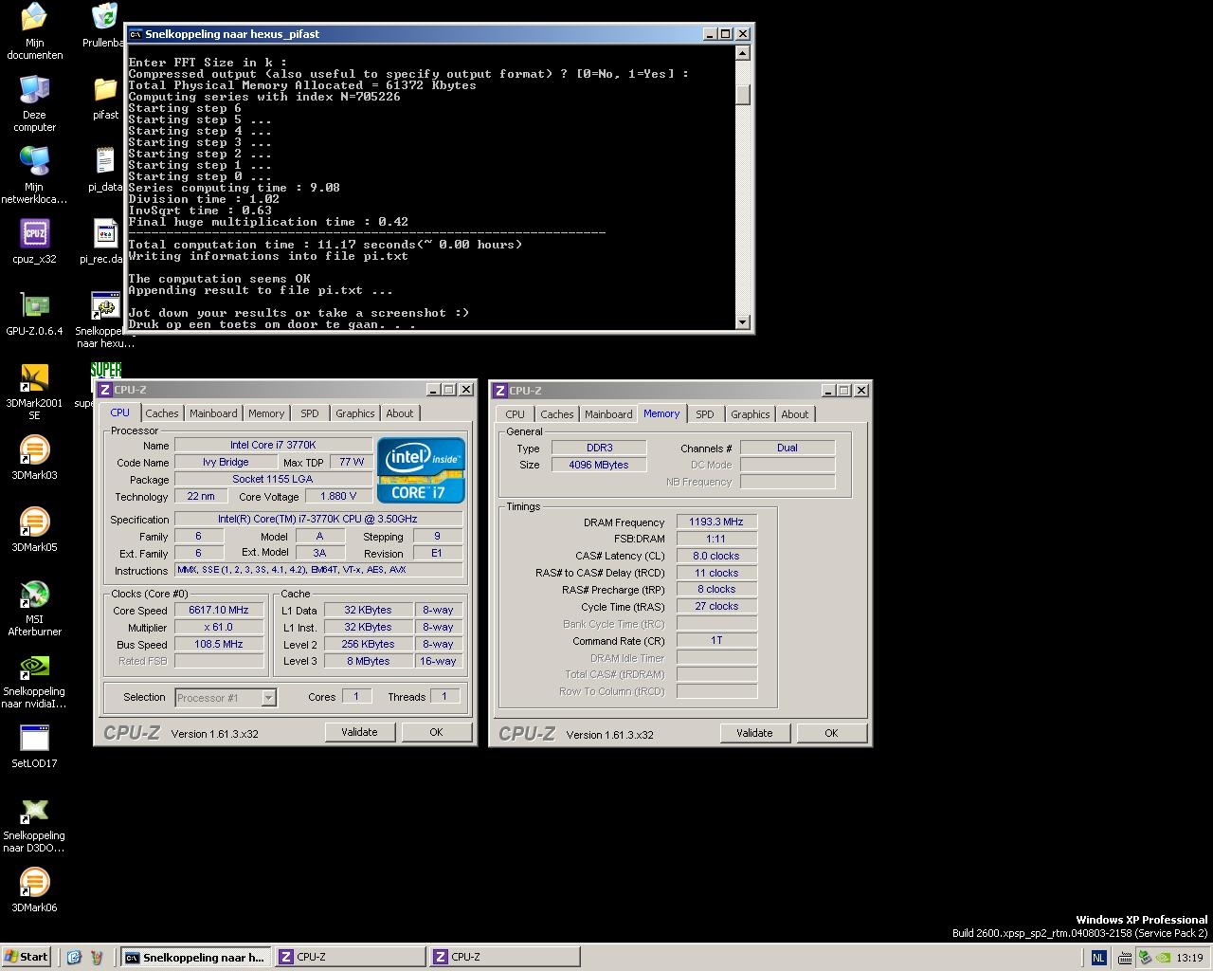The image size is (1213, 971).
Task: Switch to the Caches tab in the left CPU-Z window
Action: [x=161, y=413]
